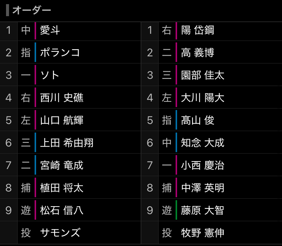Open player 愛斗 in the lineup

50,30
